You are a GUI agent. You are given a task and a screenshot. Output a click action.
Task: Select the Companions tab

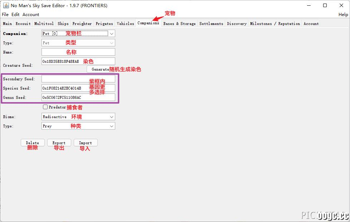148,23
